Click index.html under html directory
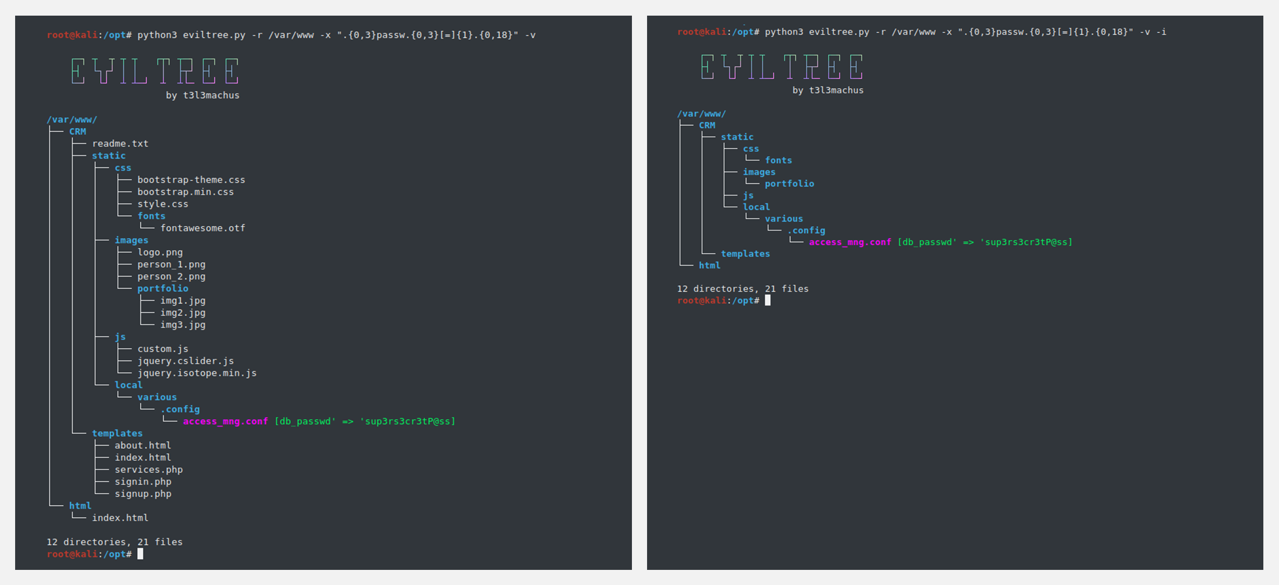This screenshot has width=1279, height=585. 120,518
